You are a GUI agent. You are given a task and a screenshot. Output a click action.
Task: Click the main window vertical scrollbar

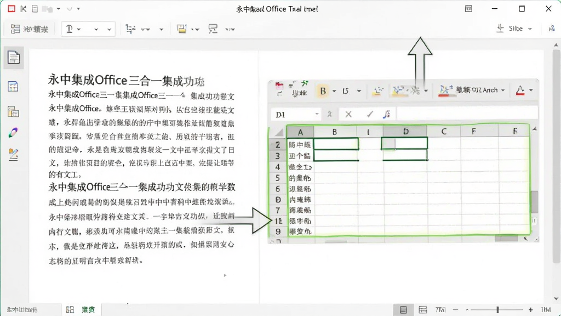point(556,156)
